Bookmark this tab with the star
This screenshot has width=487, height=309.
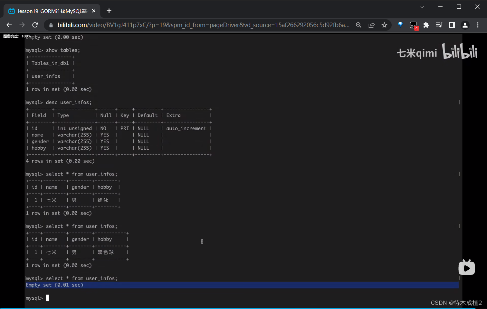pos(384,25)
